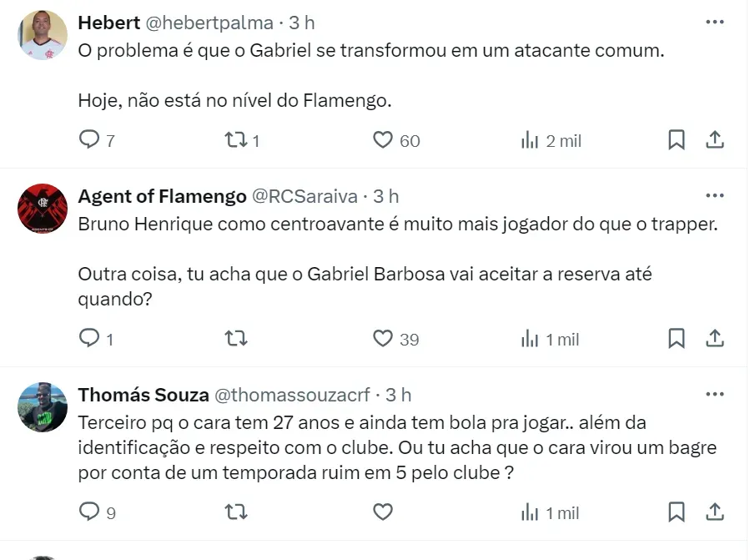750x560 pixels.
Task: Reply to Thomás Souza's tweet
Action: (x=89, y=511)
